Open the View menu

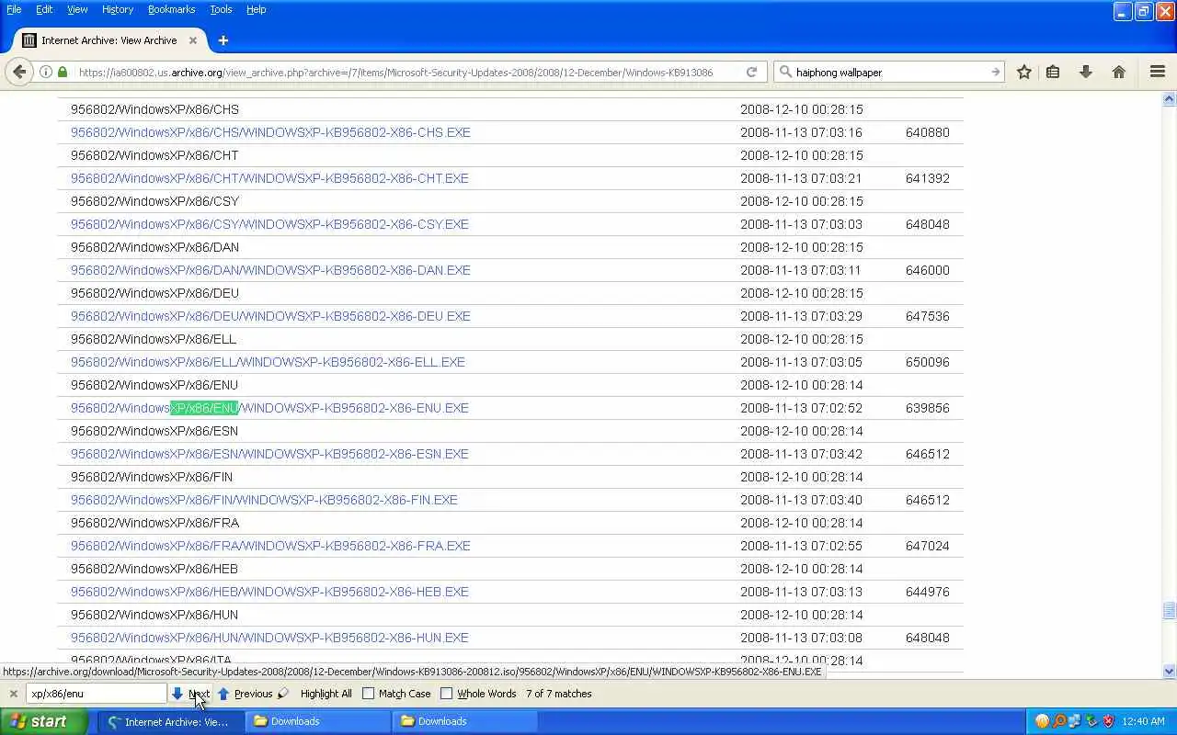click(77, 9)
